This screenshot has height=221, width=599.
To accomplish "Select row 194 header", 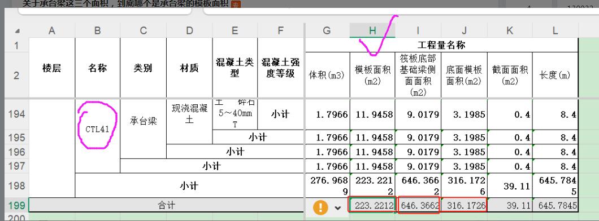I will [16, 114].
